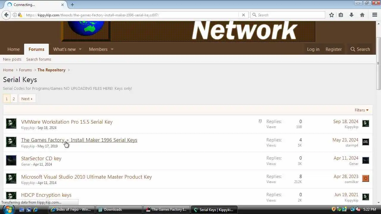Switch to Index of /repo taskbar window

coord(71,210)
